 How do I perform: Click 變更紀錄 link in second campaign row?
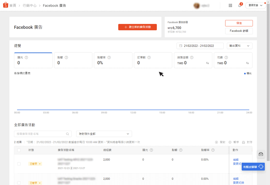pos(238,183)
